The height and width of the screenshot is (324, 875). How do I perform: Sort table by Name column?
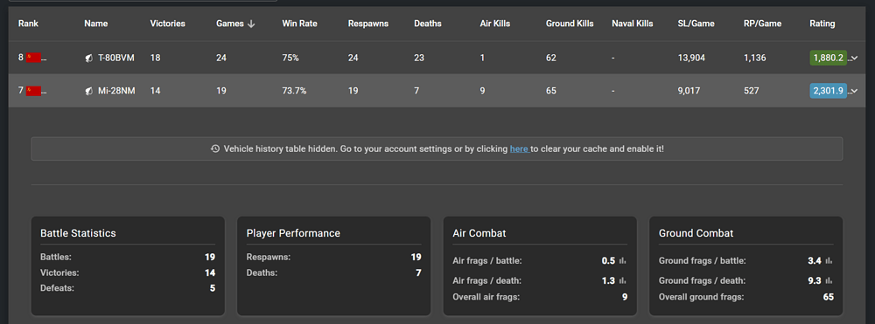[96, 24]
